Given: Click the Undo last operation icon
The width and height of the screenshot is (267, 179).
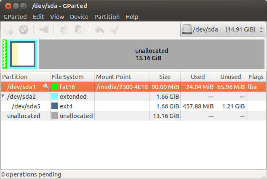Looking at the screenshot, I should coord(99,30).
